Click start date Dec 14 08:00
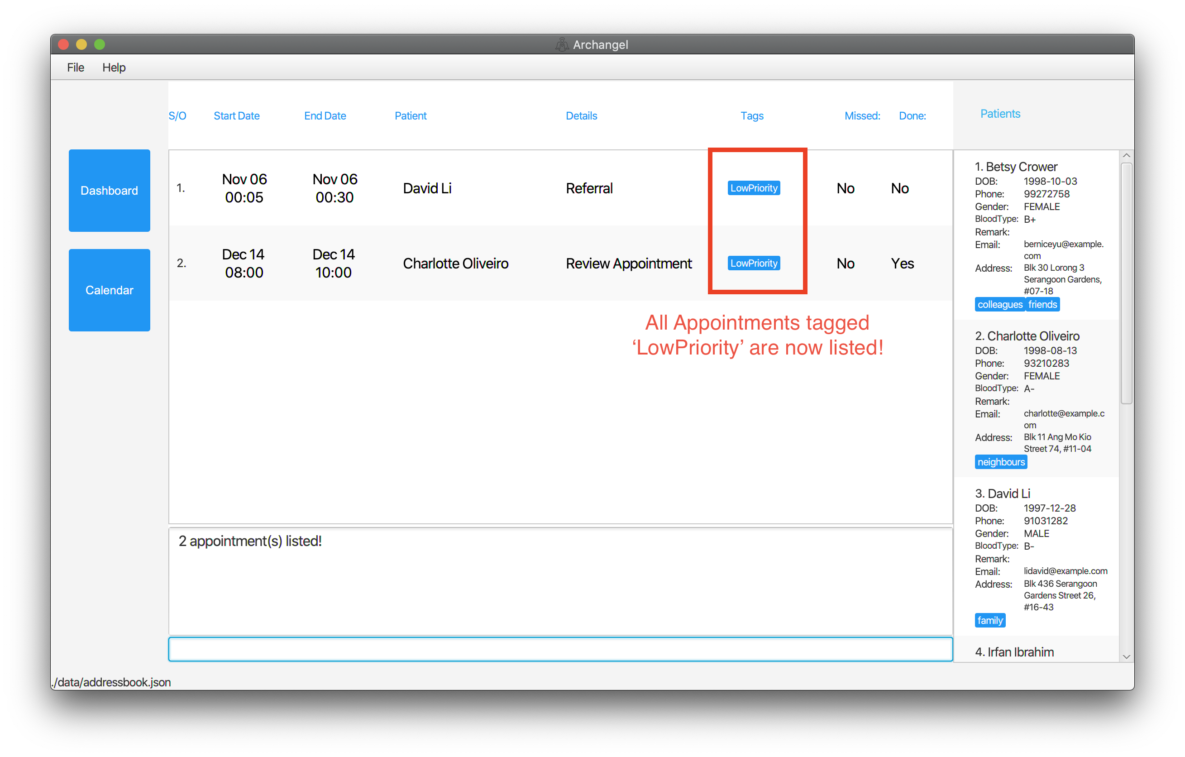This screenshot has height=757, width=1185. point(244,264)
